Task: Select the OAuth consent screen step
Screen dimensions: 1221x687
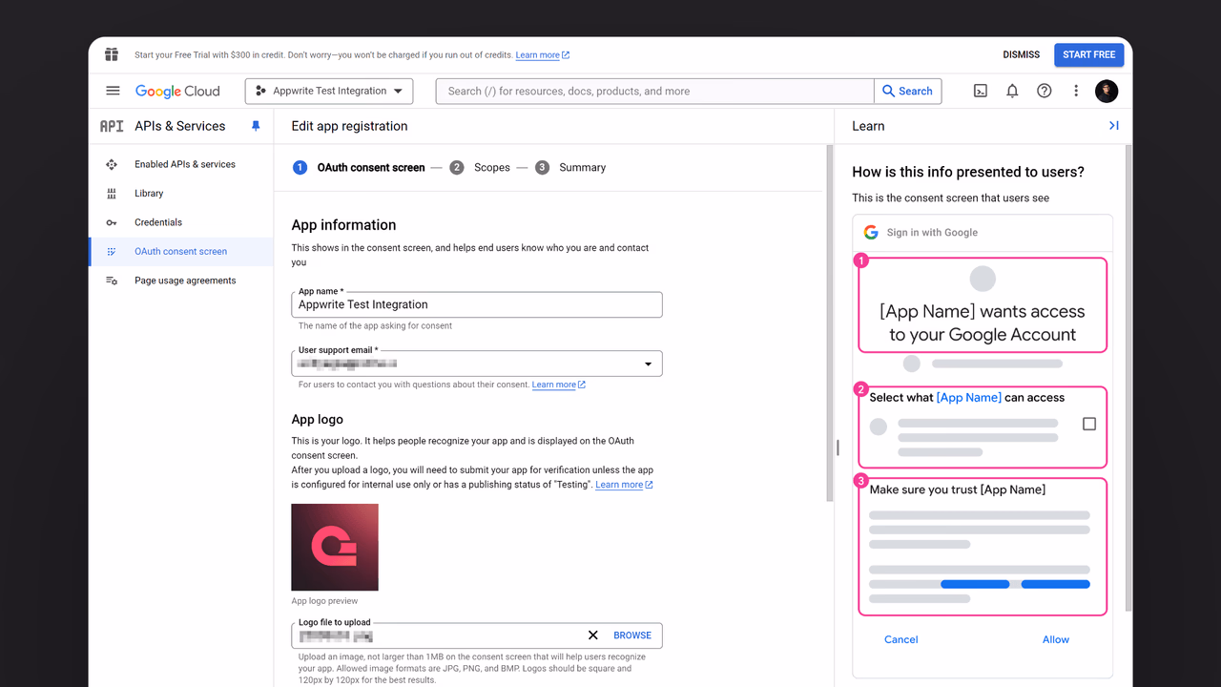Action: pyautogui.click(x=359, y=167)
